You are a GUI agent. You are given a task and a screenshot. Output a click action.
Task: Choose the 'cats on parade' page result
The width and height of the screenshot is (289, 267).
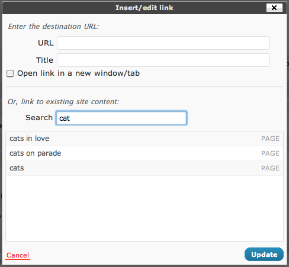tap(144, 153)
